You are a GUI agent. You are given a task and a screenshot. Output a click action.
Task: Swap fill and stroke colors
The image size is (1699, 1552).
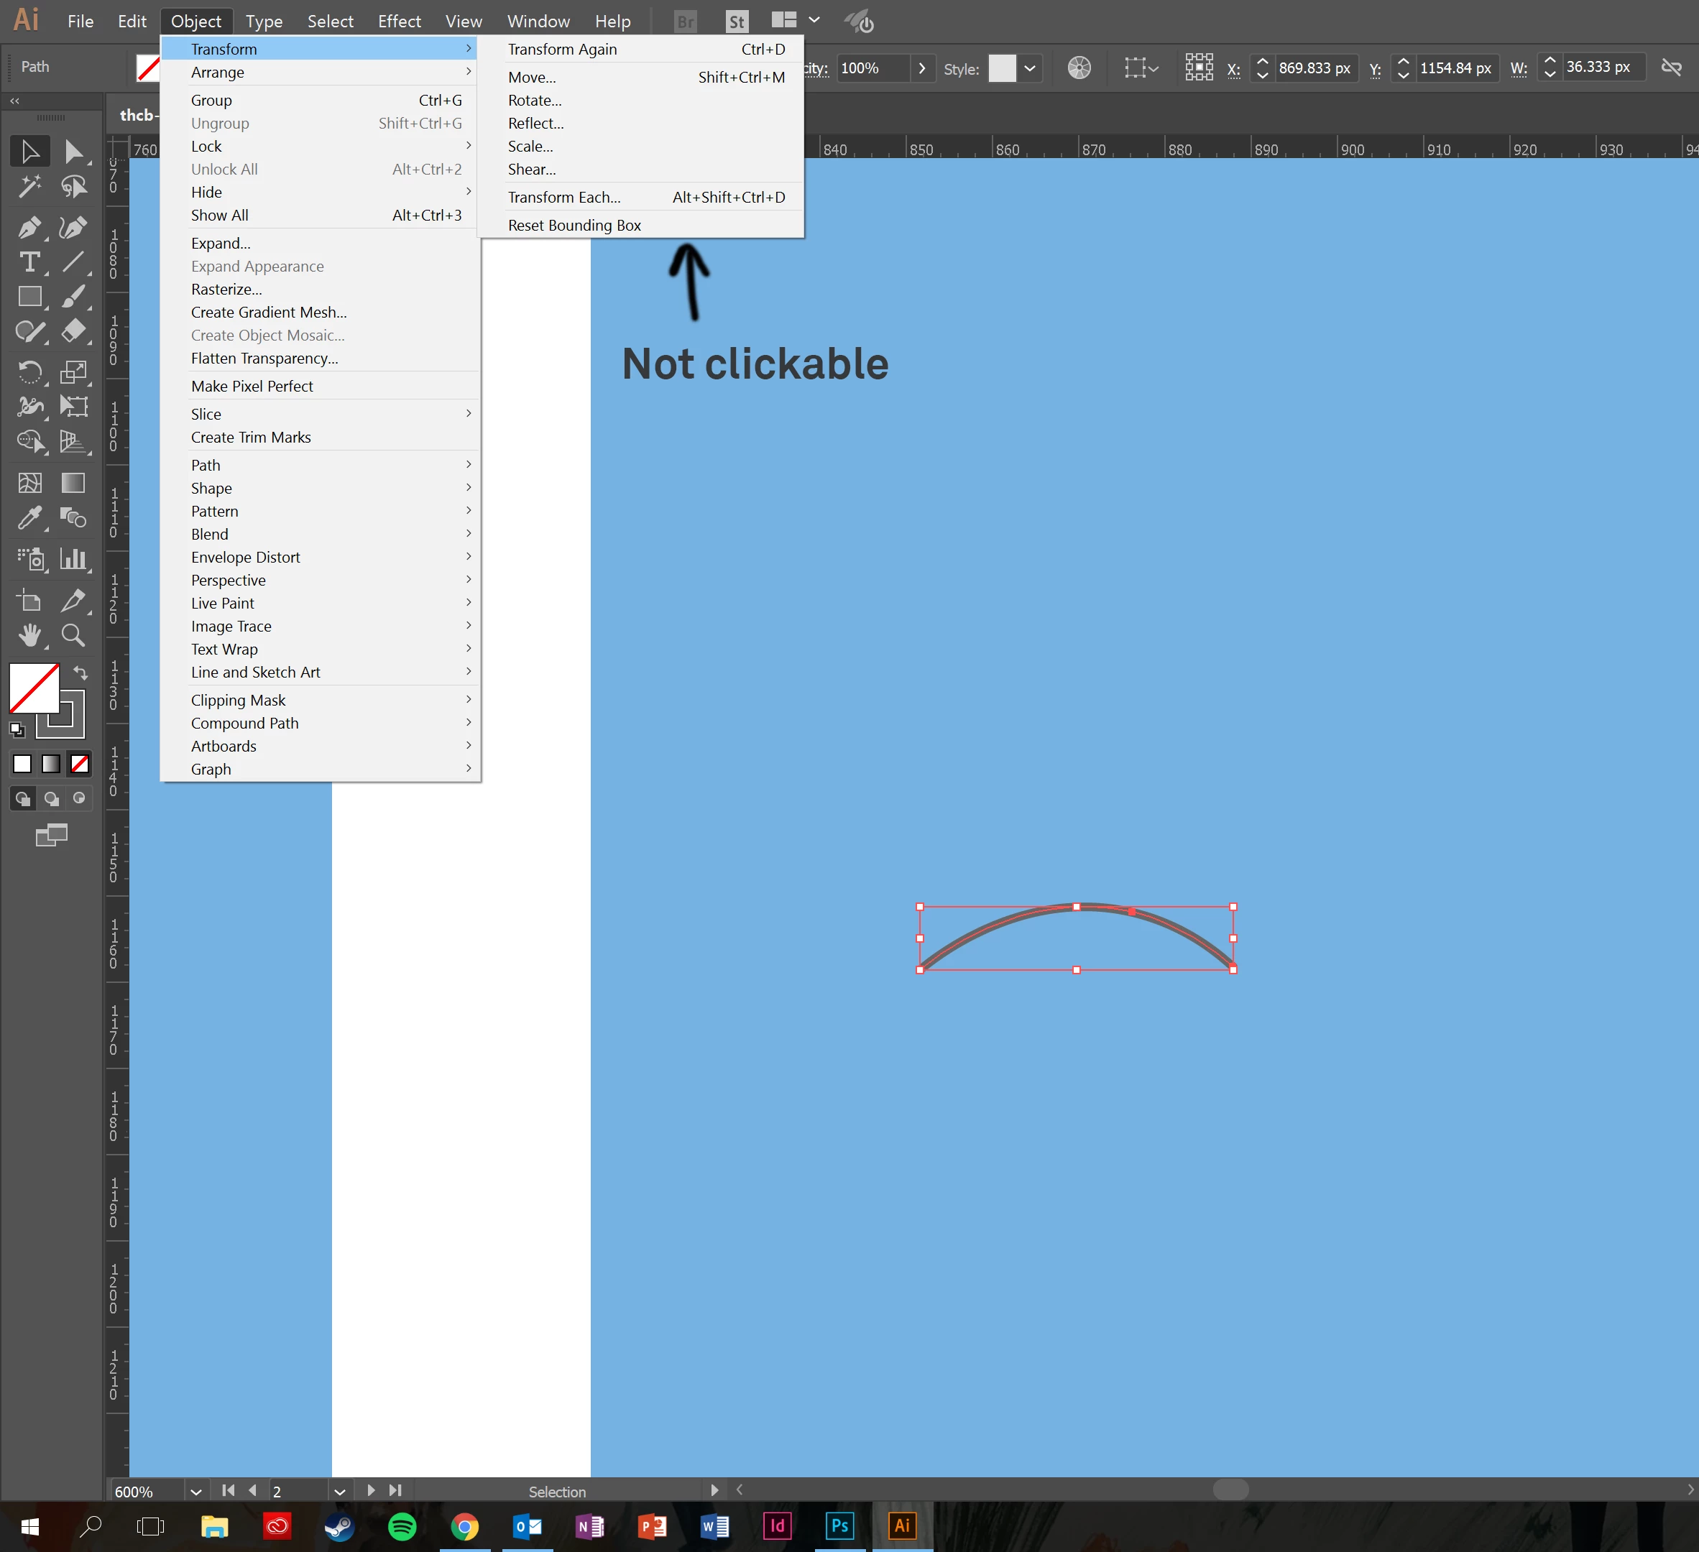tap(81, 673)
